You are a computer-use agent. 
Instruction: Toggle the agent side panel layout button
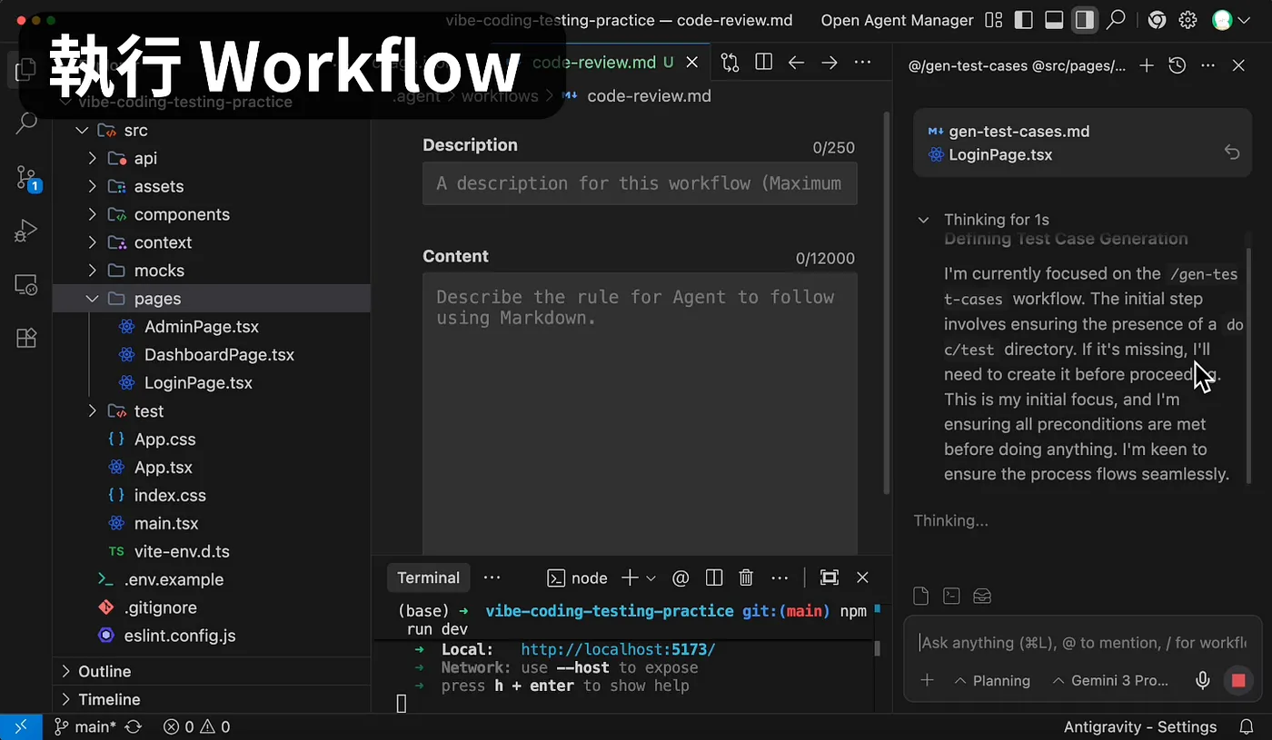coord(1084,20)
